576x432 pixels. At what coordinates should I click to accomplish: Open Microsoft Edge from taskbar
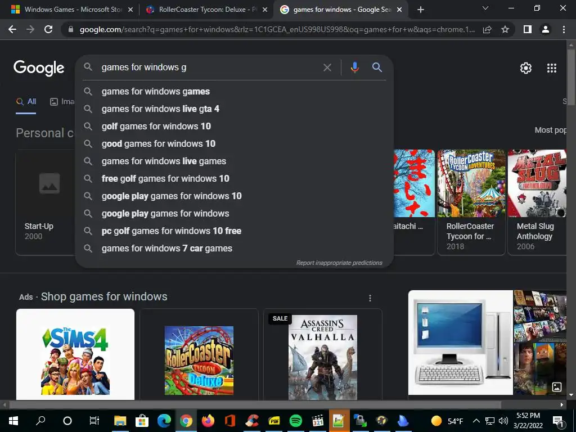(x=164, y=421)
